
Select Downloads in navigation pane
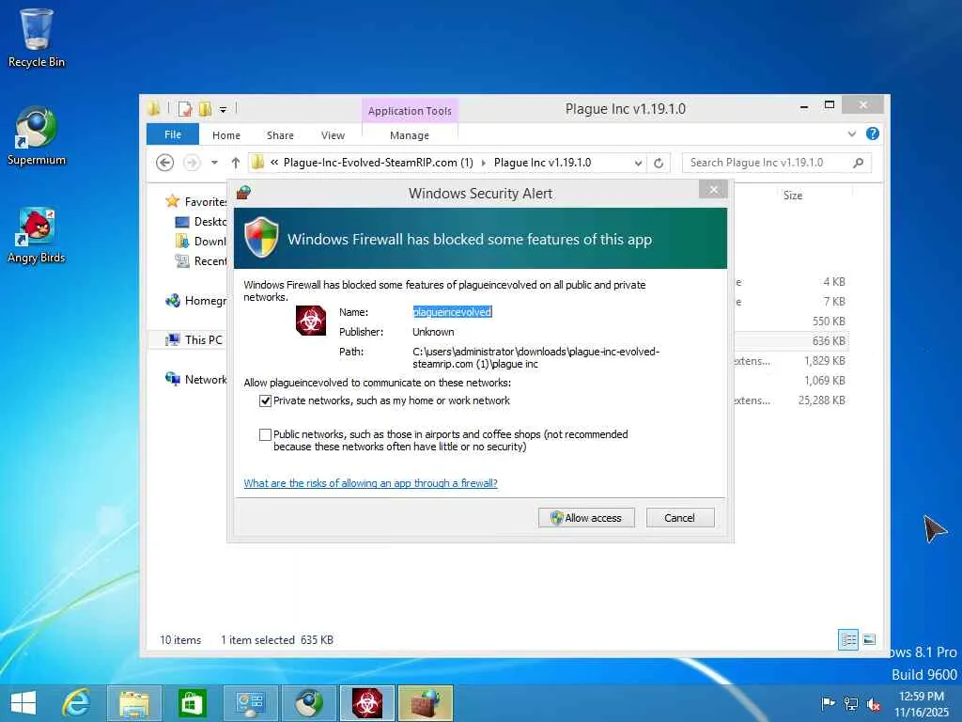click(x=201, y=242)
